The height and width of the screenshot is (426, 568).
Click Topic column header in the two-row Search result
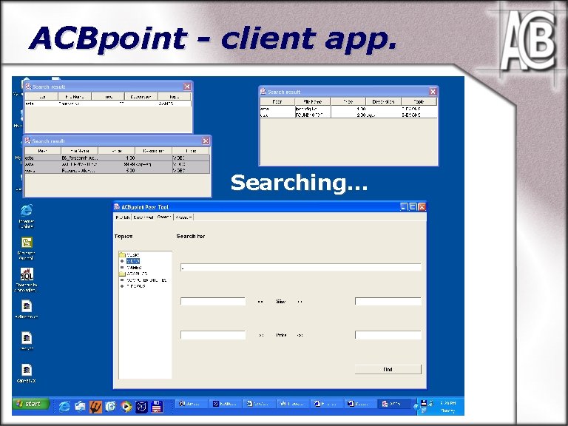[419, 102]
